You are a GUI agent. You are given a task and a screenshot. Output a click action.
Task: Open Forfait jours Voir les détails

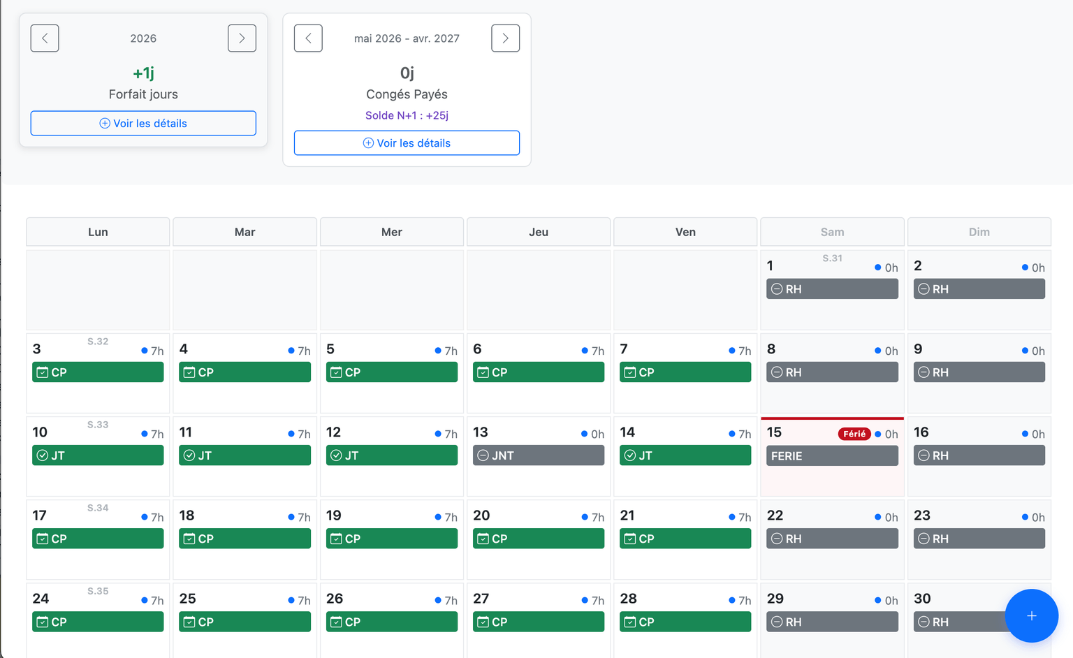(143, 124)
